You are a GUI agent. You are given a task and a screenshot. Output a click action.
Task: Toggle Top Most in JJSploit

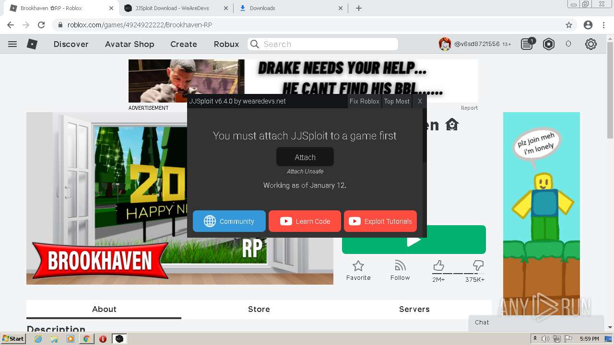tap(397, 101)
